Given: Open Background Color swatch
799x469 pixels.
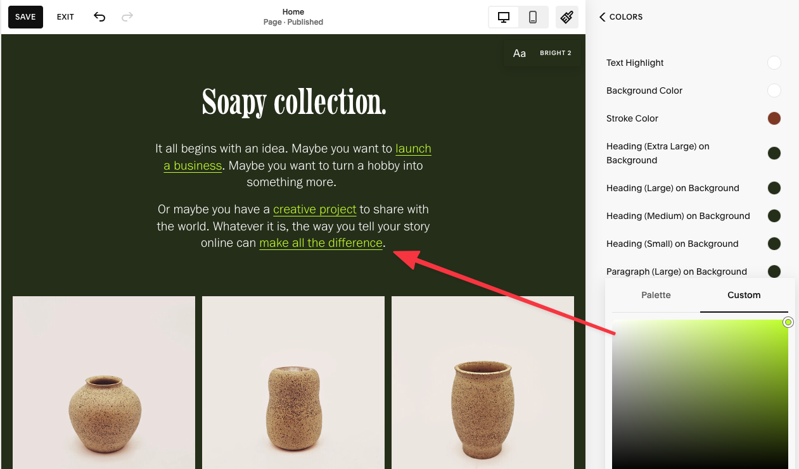Looking at the screenshot, I should point(774,91).
